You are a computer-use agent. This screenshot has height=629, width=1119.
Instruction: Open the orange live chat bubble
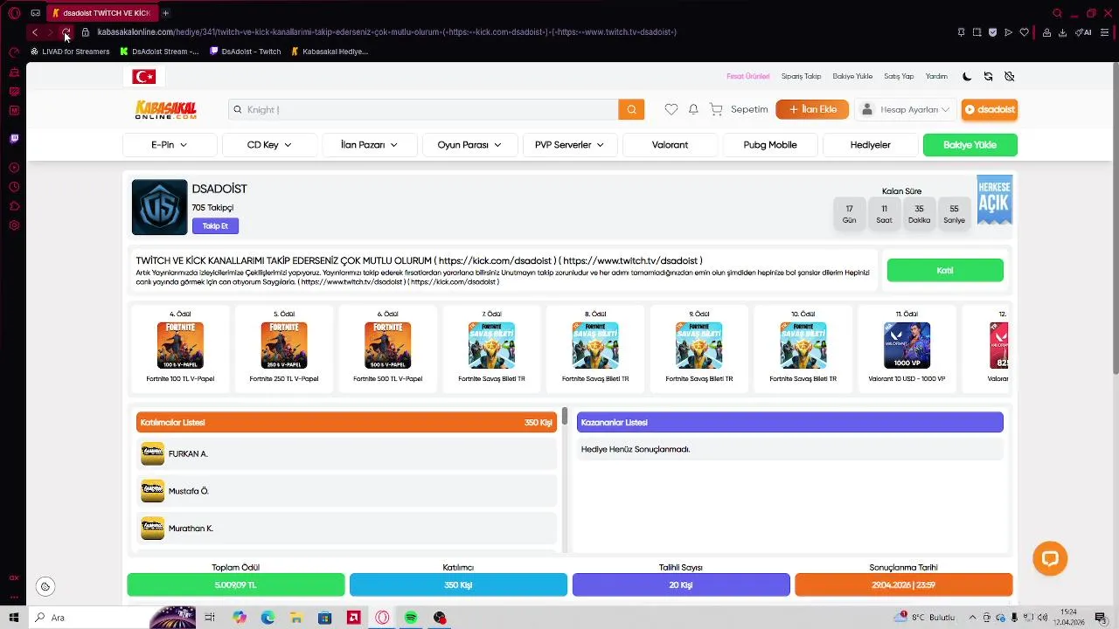pyautogui.click(x=1050, y=558)
